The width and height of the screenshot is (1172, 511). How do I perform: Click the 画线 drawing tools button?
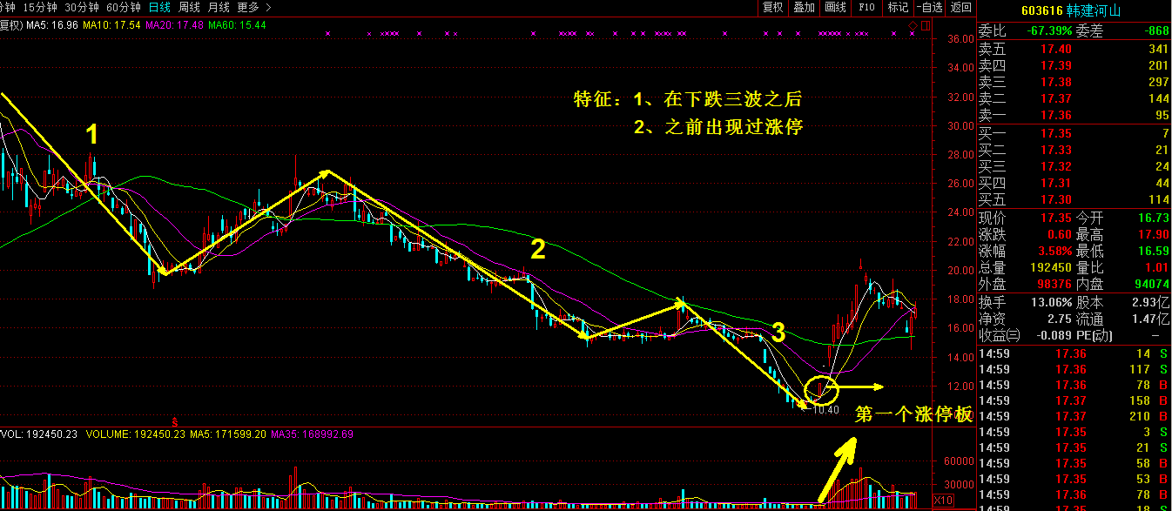pyautogui.click(x=835, y=8)
